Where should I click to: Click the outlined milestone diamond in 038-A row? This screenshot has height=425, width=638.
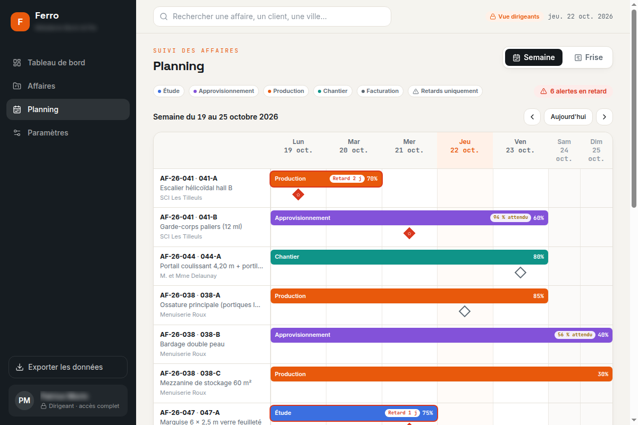click(x=465, y=311)
